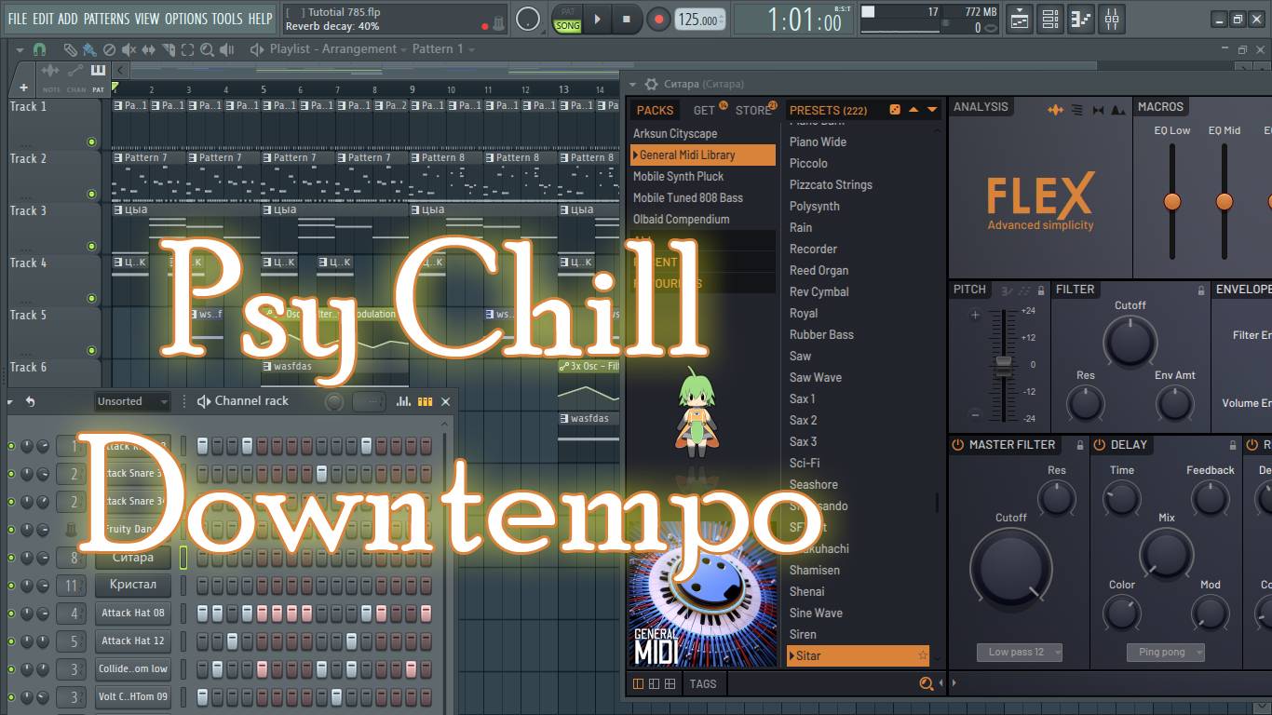Click the random preset dice icon in FLEX
1272x715 pixels.
click(x=895, y=110)
